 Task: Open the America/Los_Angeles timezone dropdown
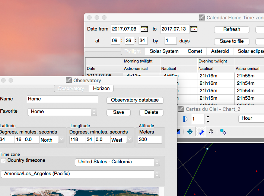pos(80,174)
